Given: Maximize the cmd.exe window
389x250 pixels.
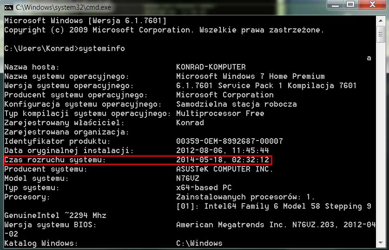Looking at the screenshot, I should (351, 5).
